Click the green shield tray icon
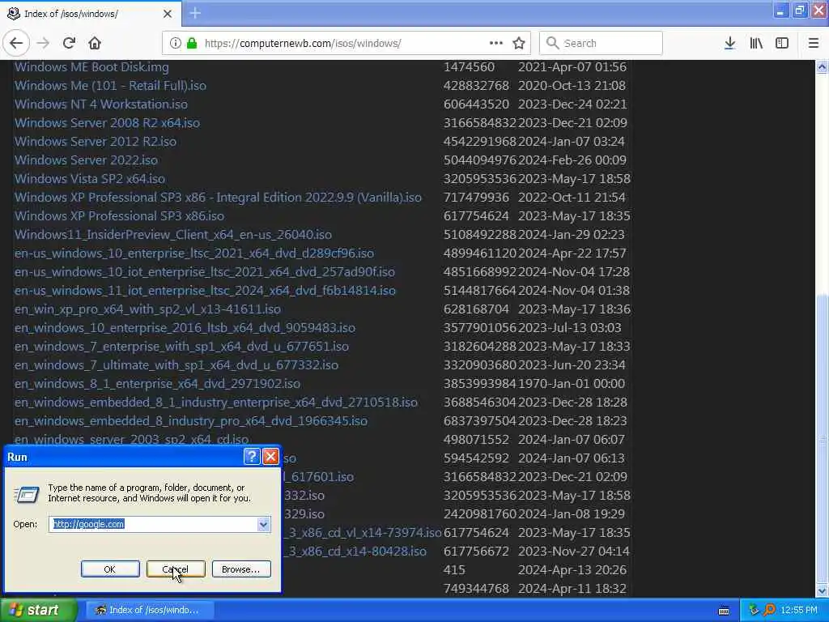The height and width of the screenshot is (622, 829). pyautogui.click(x=754, y=610)
